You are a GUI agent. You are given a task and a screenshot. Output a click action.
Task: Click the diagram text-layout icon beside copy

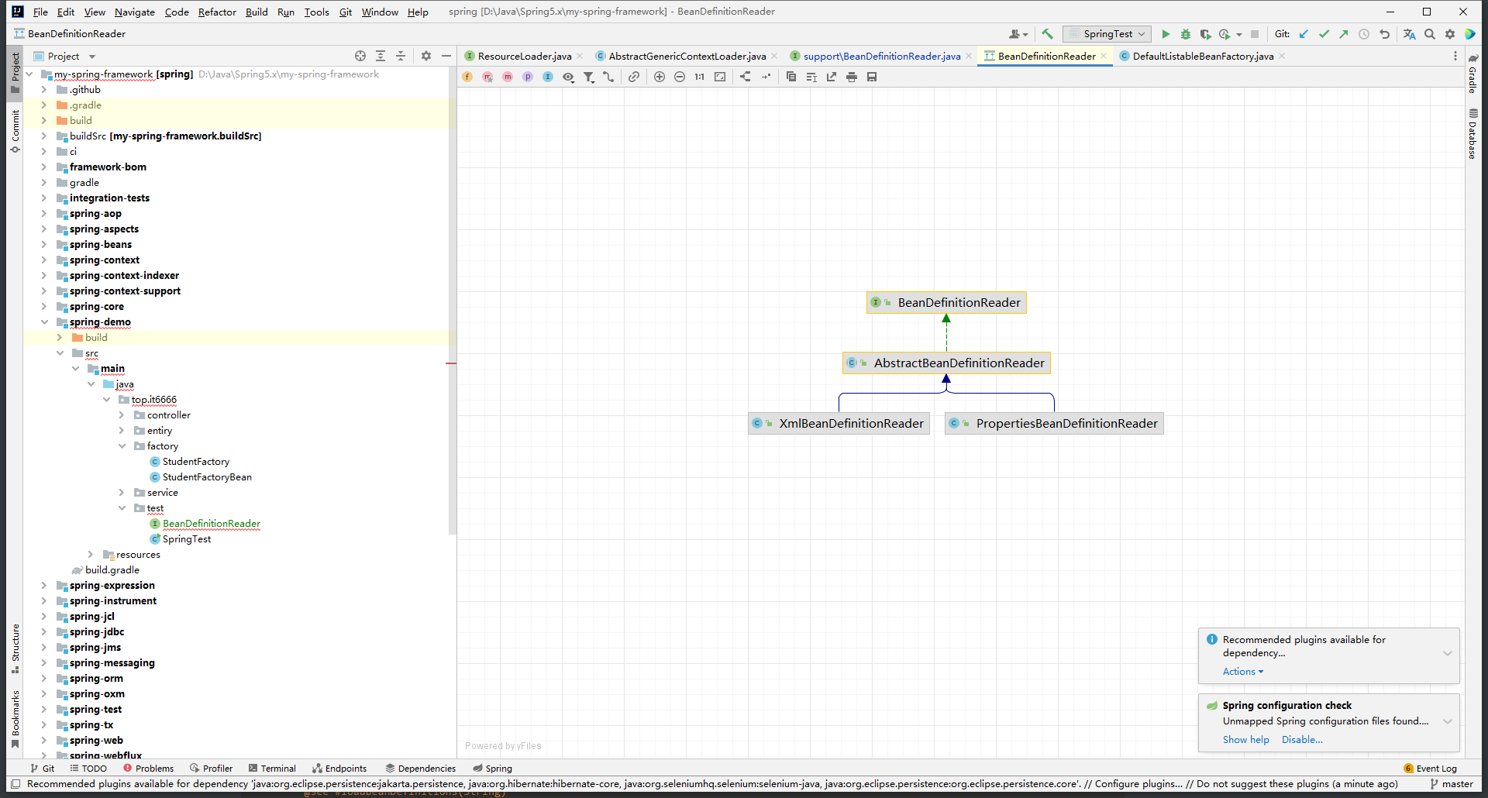pos(811,77)
